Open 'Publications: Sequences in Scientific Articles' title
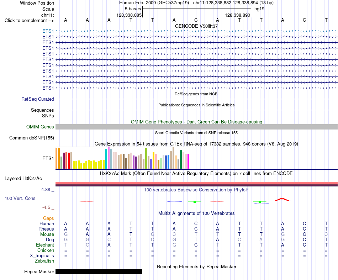 click(196, 105)
